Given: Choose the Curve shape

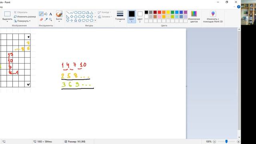Looking at the screenshot, I should tap(72, 12).
